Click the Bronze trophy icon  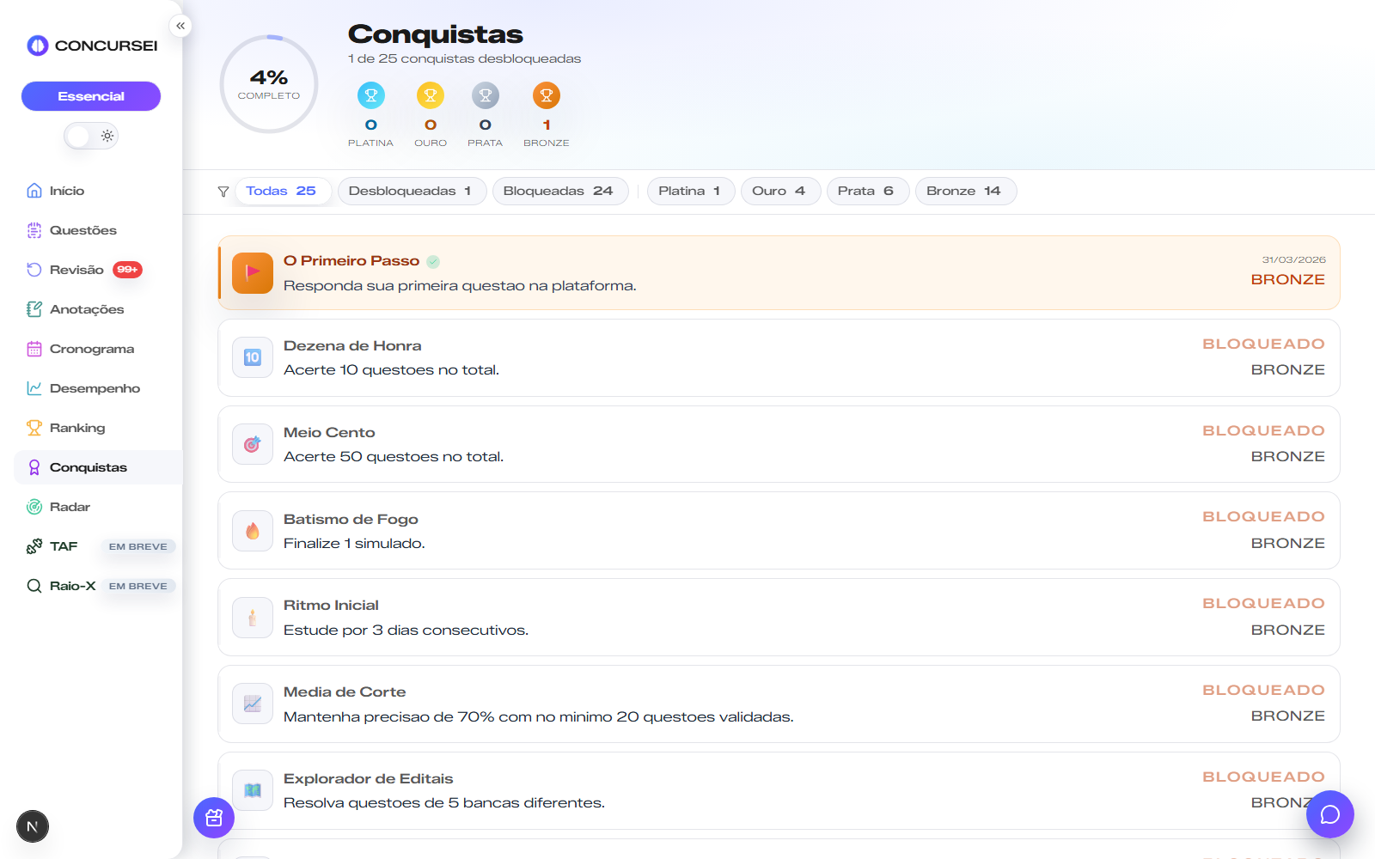click(546, 95)
